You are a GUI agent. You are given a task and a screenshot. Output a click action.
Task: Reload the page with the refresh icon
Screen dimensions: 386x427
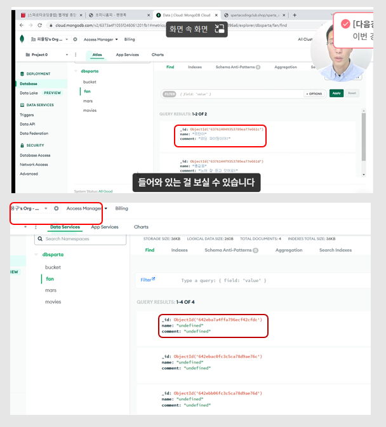click(x=40, y=25)
